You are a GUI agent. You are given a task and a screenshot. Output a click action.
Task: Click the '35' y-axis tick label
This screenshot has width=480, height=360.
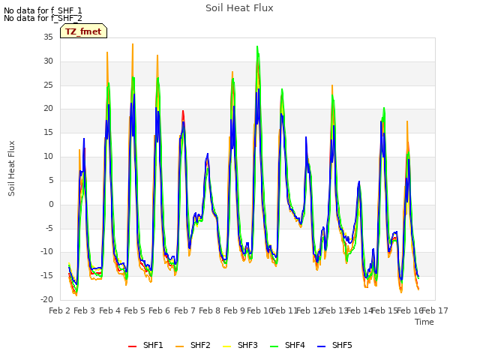point(48,37)
